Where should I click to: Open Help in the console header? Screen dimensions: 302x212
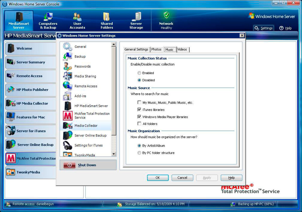(x=285, y=28)
